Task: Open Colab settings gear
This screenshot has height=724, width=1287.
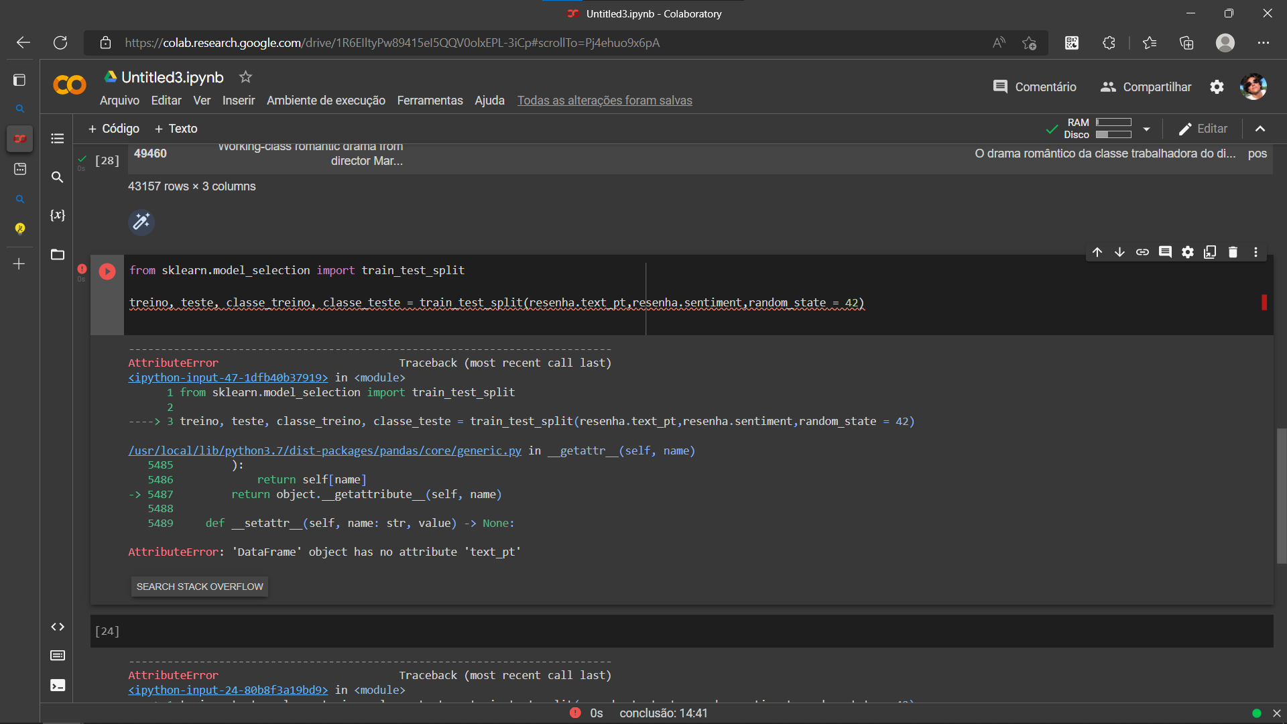Action: point(1217,87)
